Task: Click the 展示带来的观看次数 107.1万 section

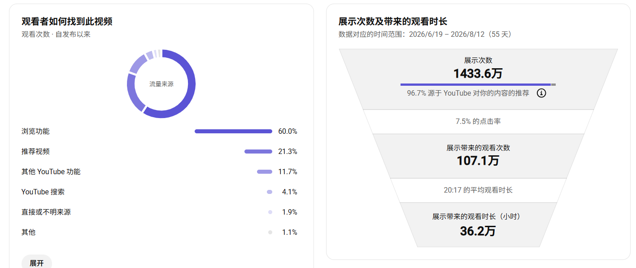Action: (478, 156)
